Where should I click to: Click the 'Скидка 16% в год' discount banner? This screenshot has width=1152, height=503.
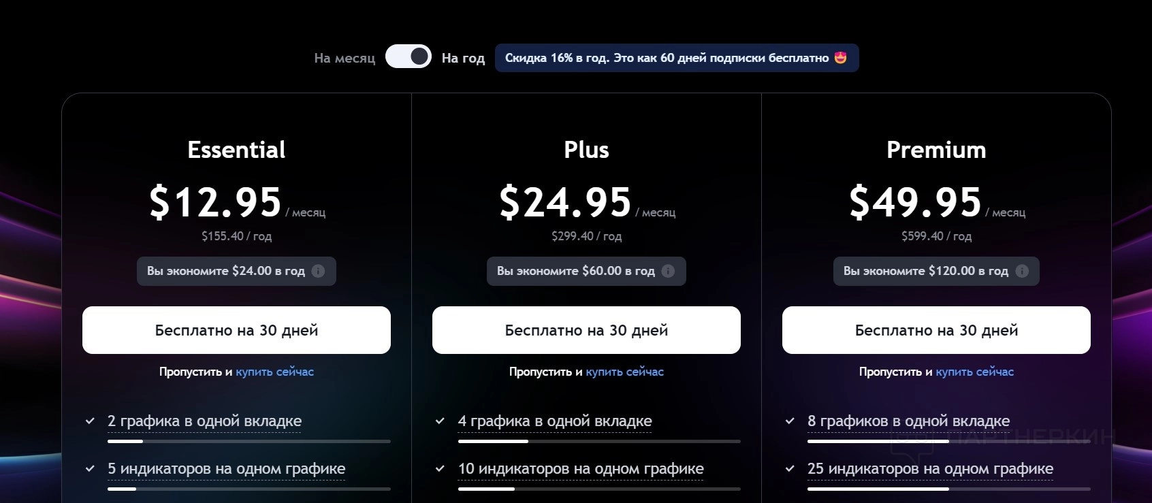point(667,58)
